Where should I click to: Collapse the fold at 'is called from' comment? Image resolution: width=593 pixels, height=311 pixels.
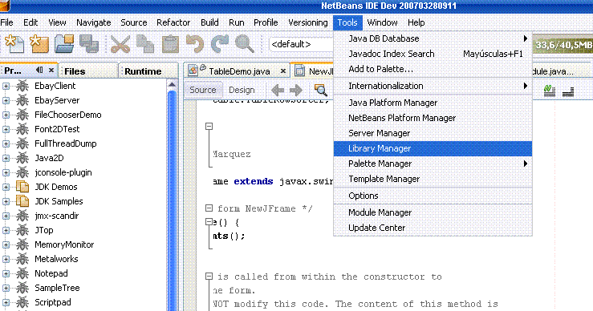209,277
